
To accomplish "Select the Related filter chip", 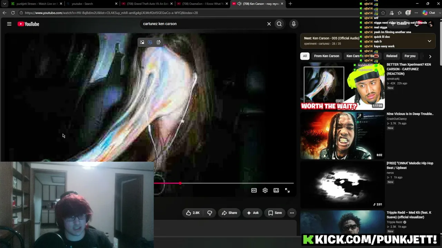I will point(392,56).
